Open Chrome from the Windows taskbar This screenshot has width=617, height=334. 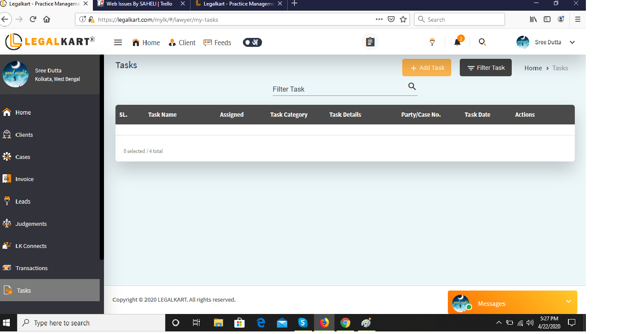click(x=345, y=323)
